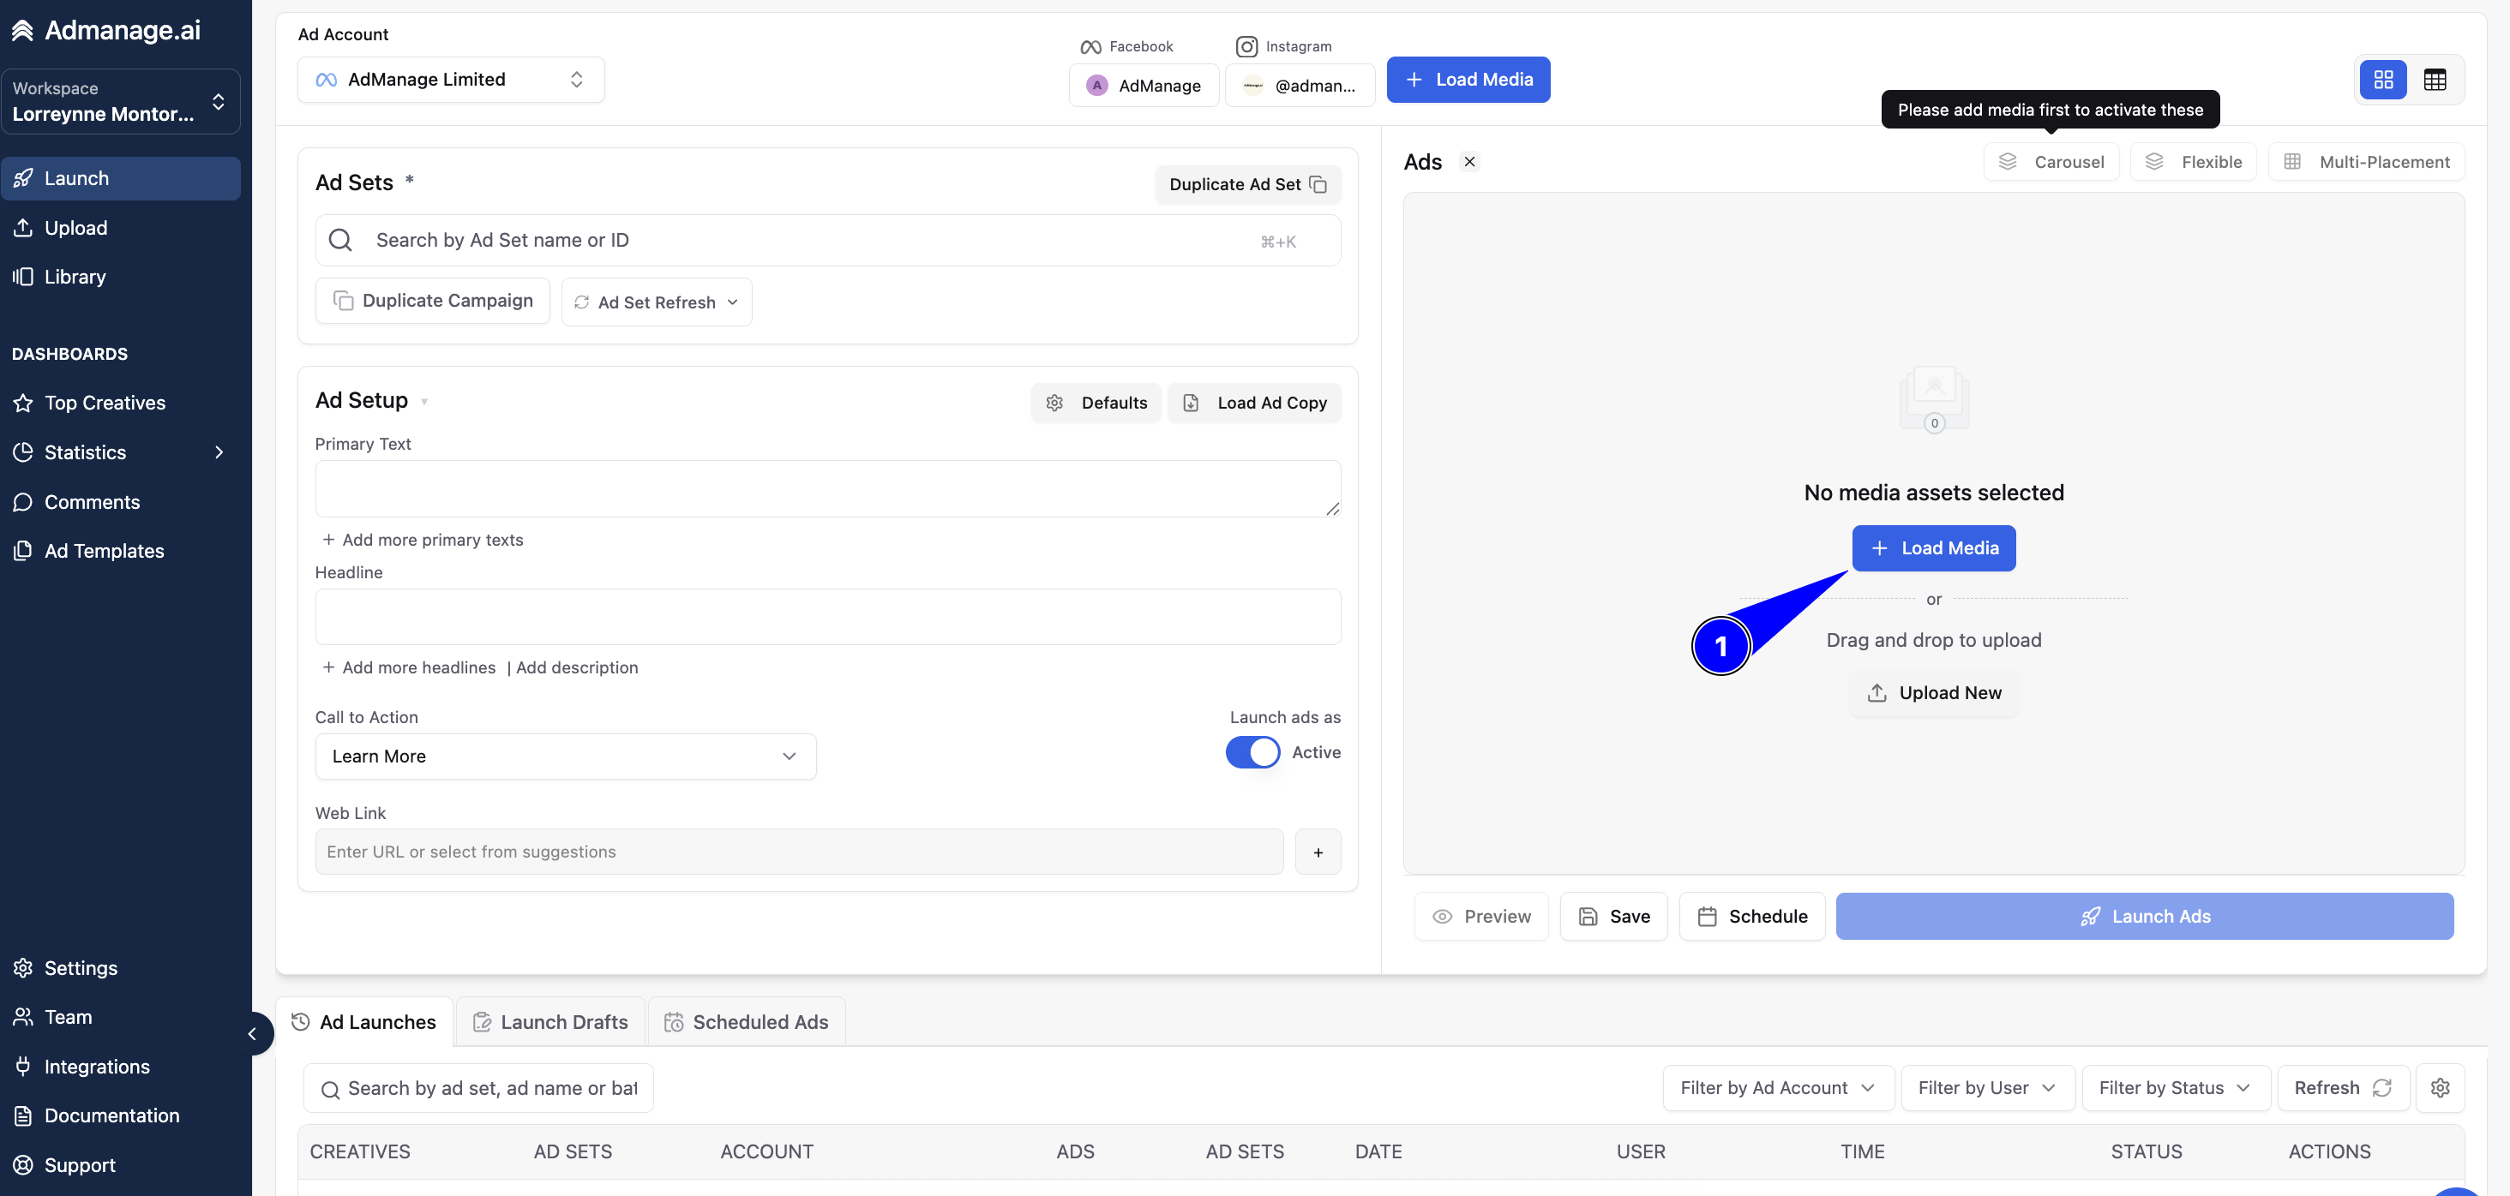
Task: Collapse the sidebar with arrow icon
Action: point(252,1033)
